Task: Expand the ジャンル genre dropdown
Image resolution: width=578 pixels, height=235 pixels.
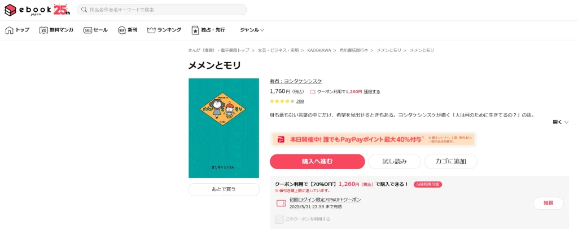Action: [252, 30]
